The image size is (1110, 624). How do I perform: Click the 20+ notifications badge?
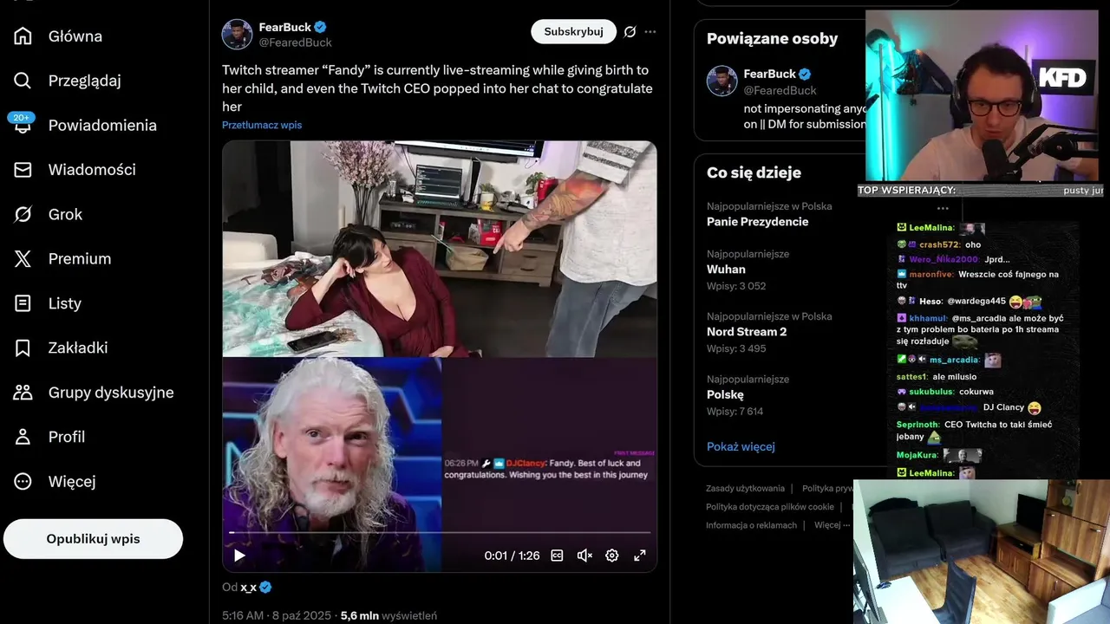pos(21,117)
